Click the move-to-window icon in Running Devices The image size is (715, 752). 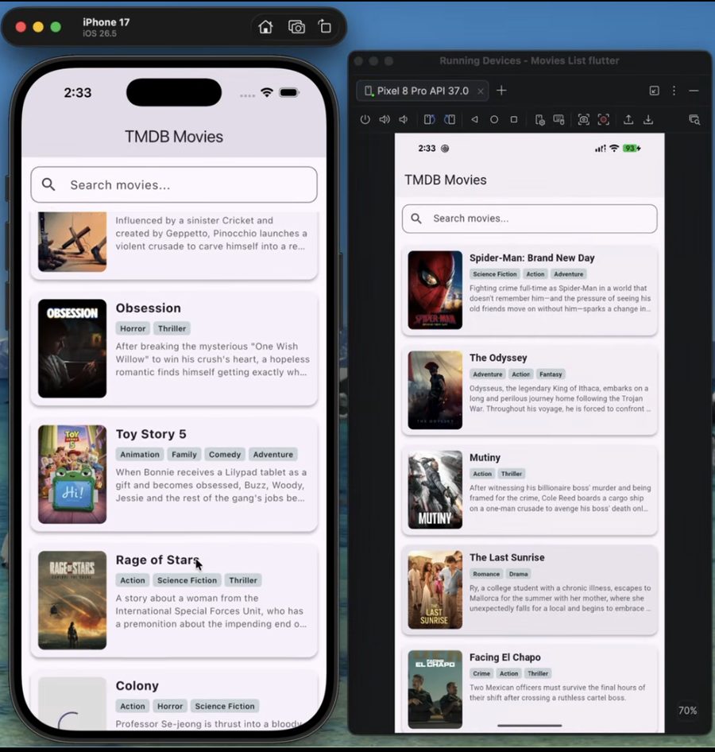[x=654, y=91]
